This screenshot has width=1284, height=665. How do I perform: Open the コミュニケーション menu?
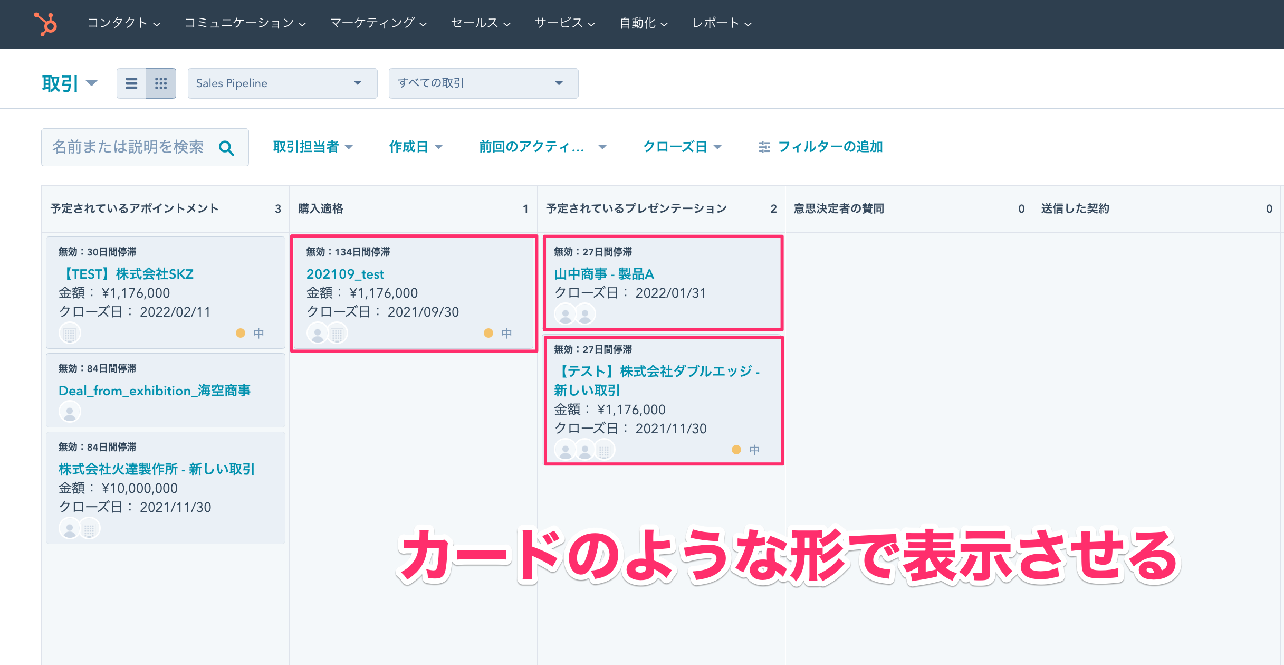coord(245,23)
